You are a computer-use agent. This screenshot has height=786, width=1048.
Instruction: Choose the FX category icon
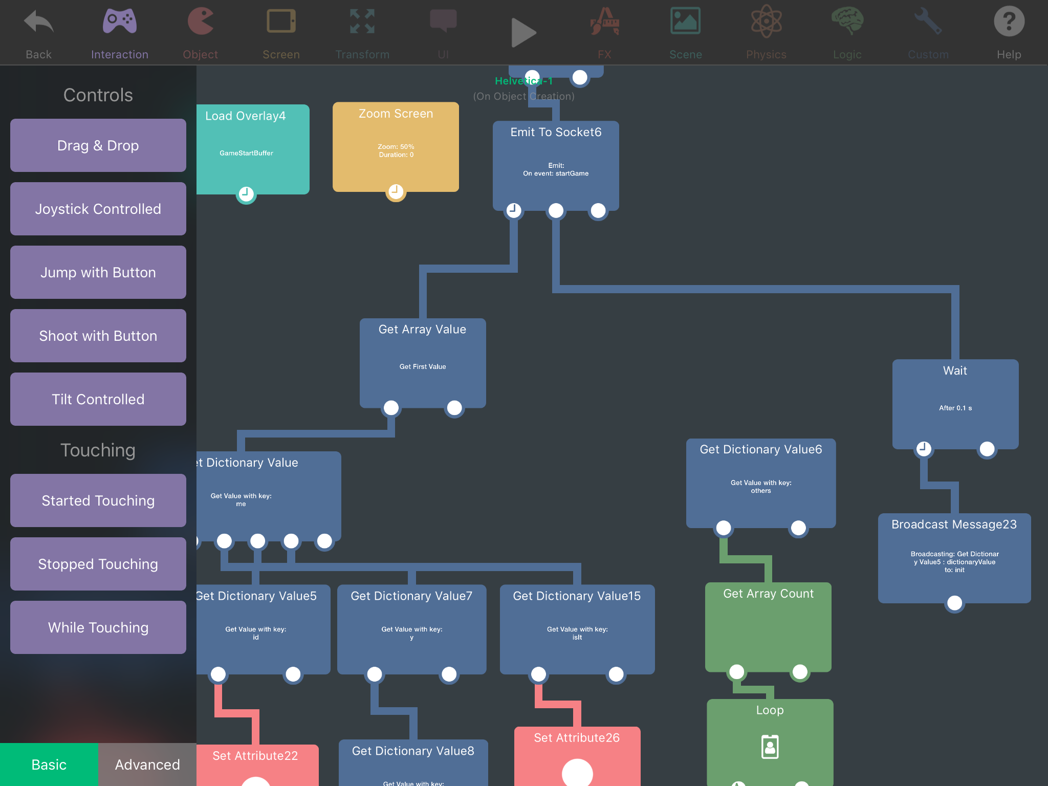(x=605, y=21)
